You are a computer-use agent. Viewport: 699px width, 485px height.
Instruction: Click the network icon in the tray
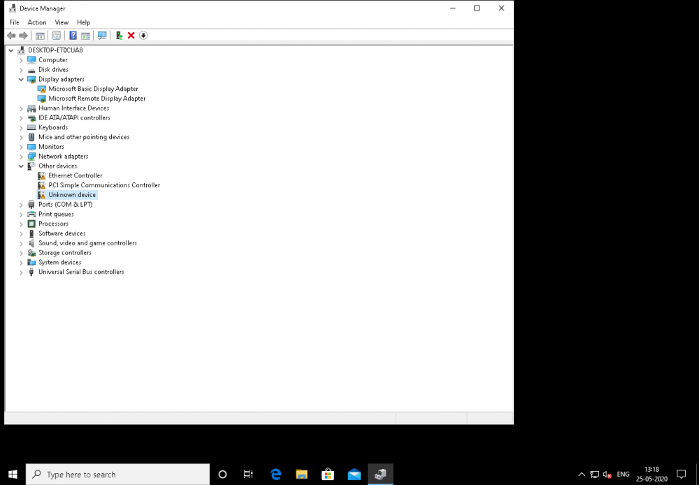point(594,475)
